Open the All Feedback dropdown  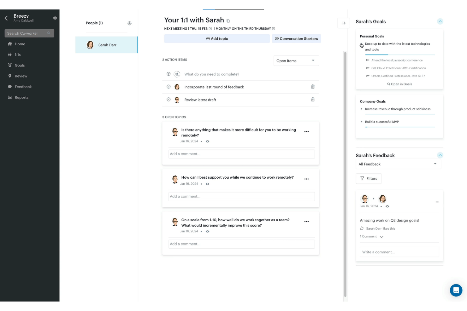tap(398, 164)
